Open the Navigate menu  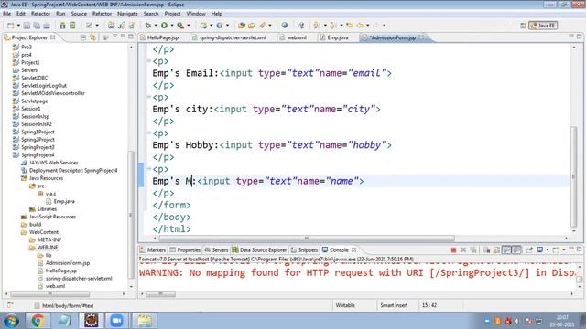tap(127, 14)
